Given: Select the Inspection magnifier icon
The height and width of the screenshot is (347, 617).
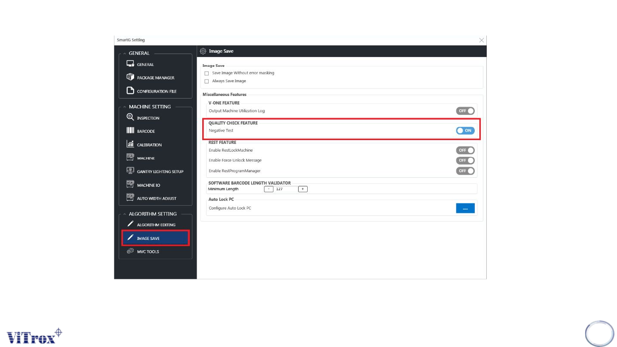Looking at the screenshot, I should [x=131, y=117].
